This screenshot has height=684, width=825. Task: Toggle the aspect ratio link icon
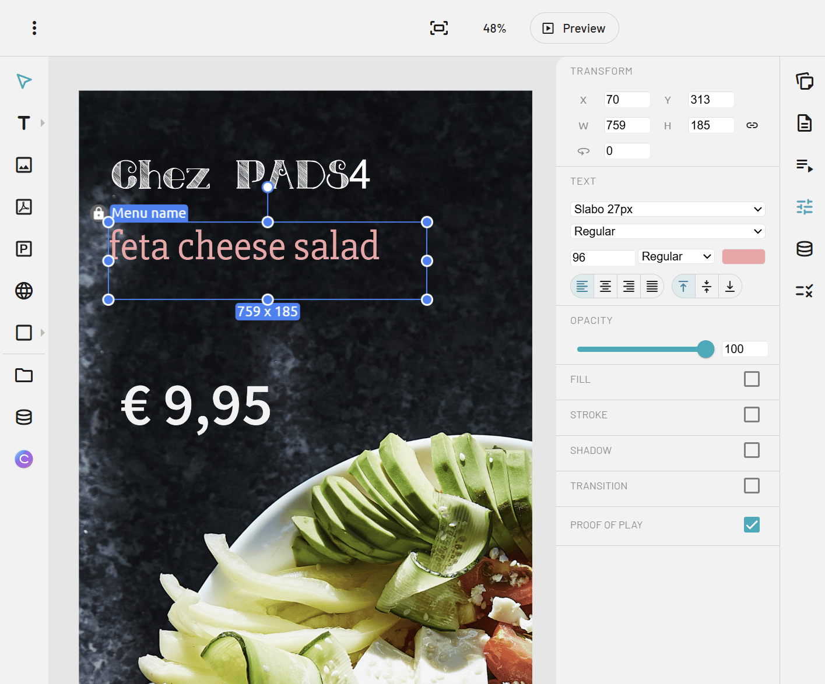[x=752, y=125]
